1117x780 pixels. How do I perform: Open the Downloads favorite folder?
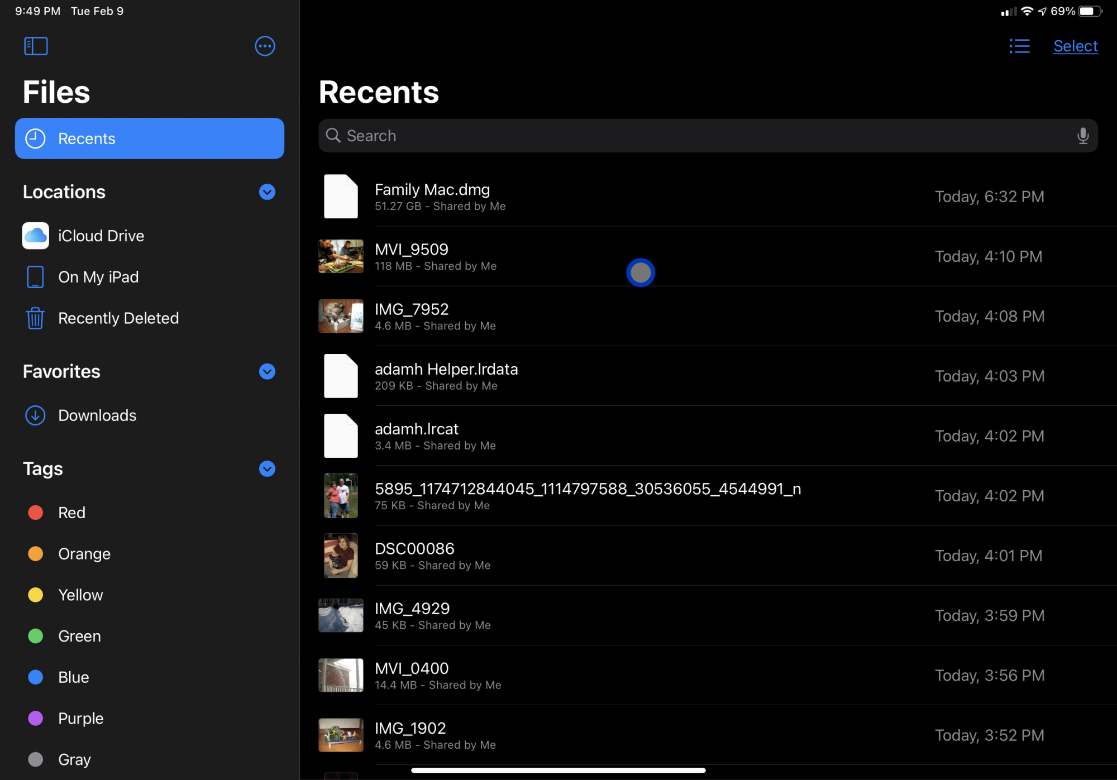pyautogui.click(x=97, y=415)
